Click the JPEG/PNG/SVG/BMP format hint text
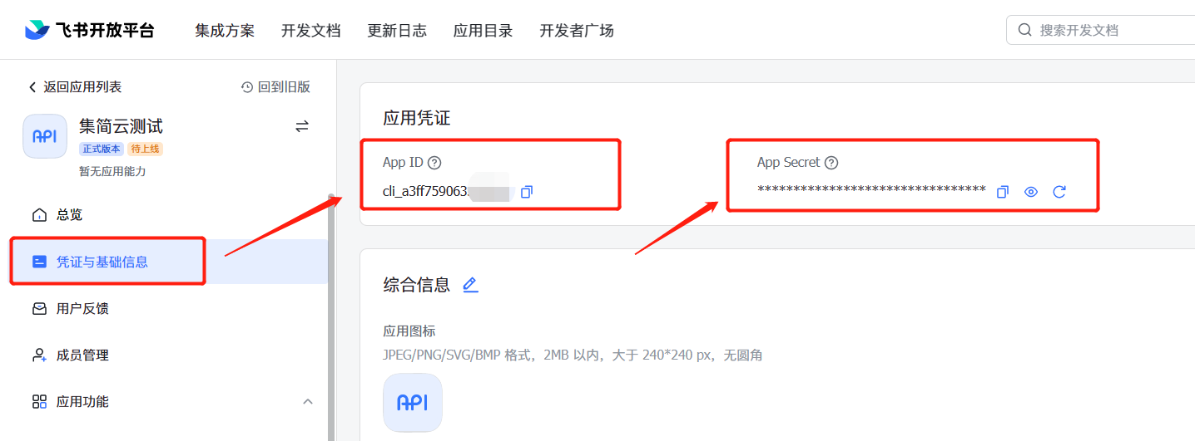The width and height of the screenshot is (1195, 441). click(x=573, y=355)
